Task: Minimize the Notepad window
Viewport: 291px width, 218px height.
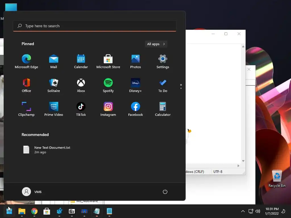Action: click(x=213, y=34)
